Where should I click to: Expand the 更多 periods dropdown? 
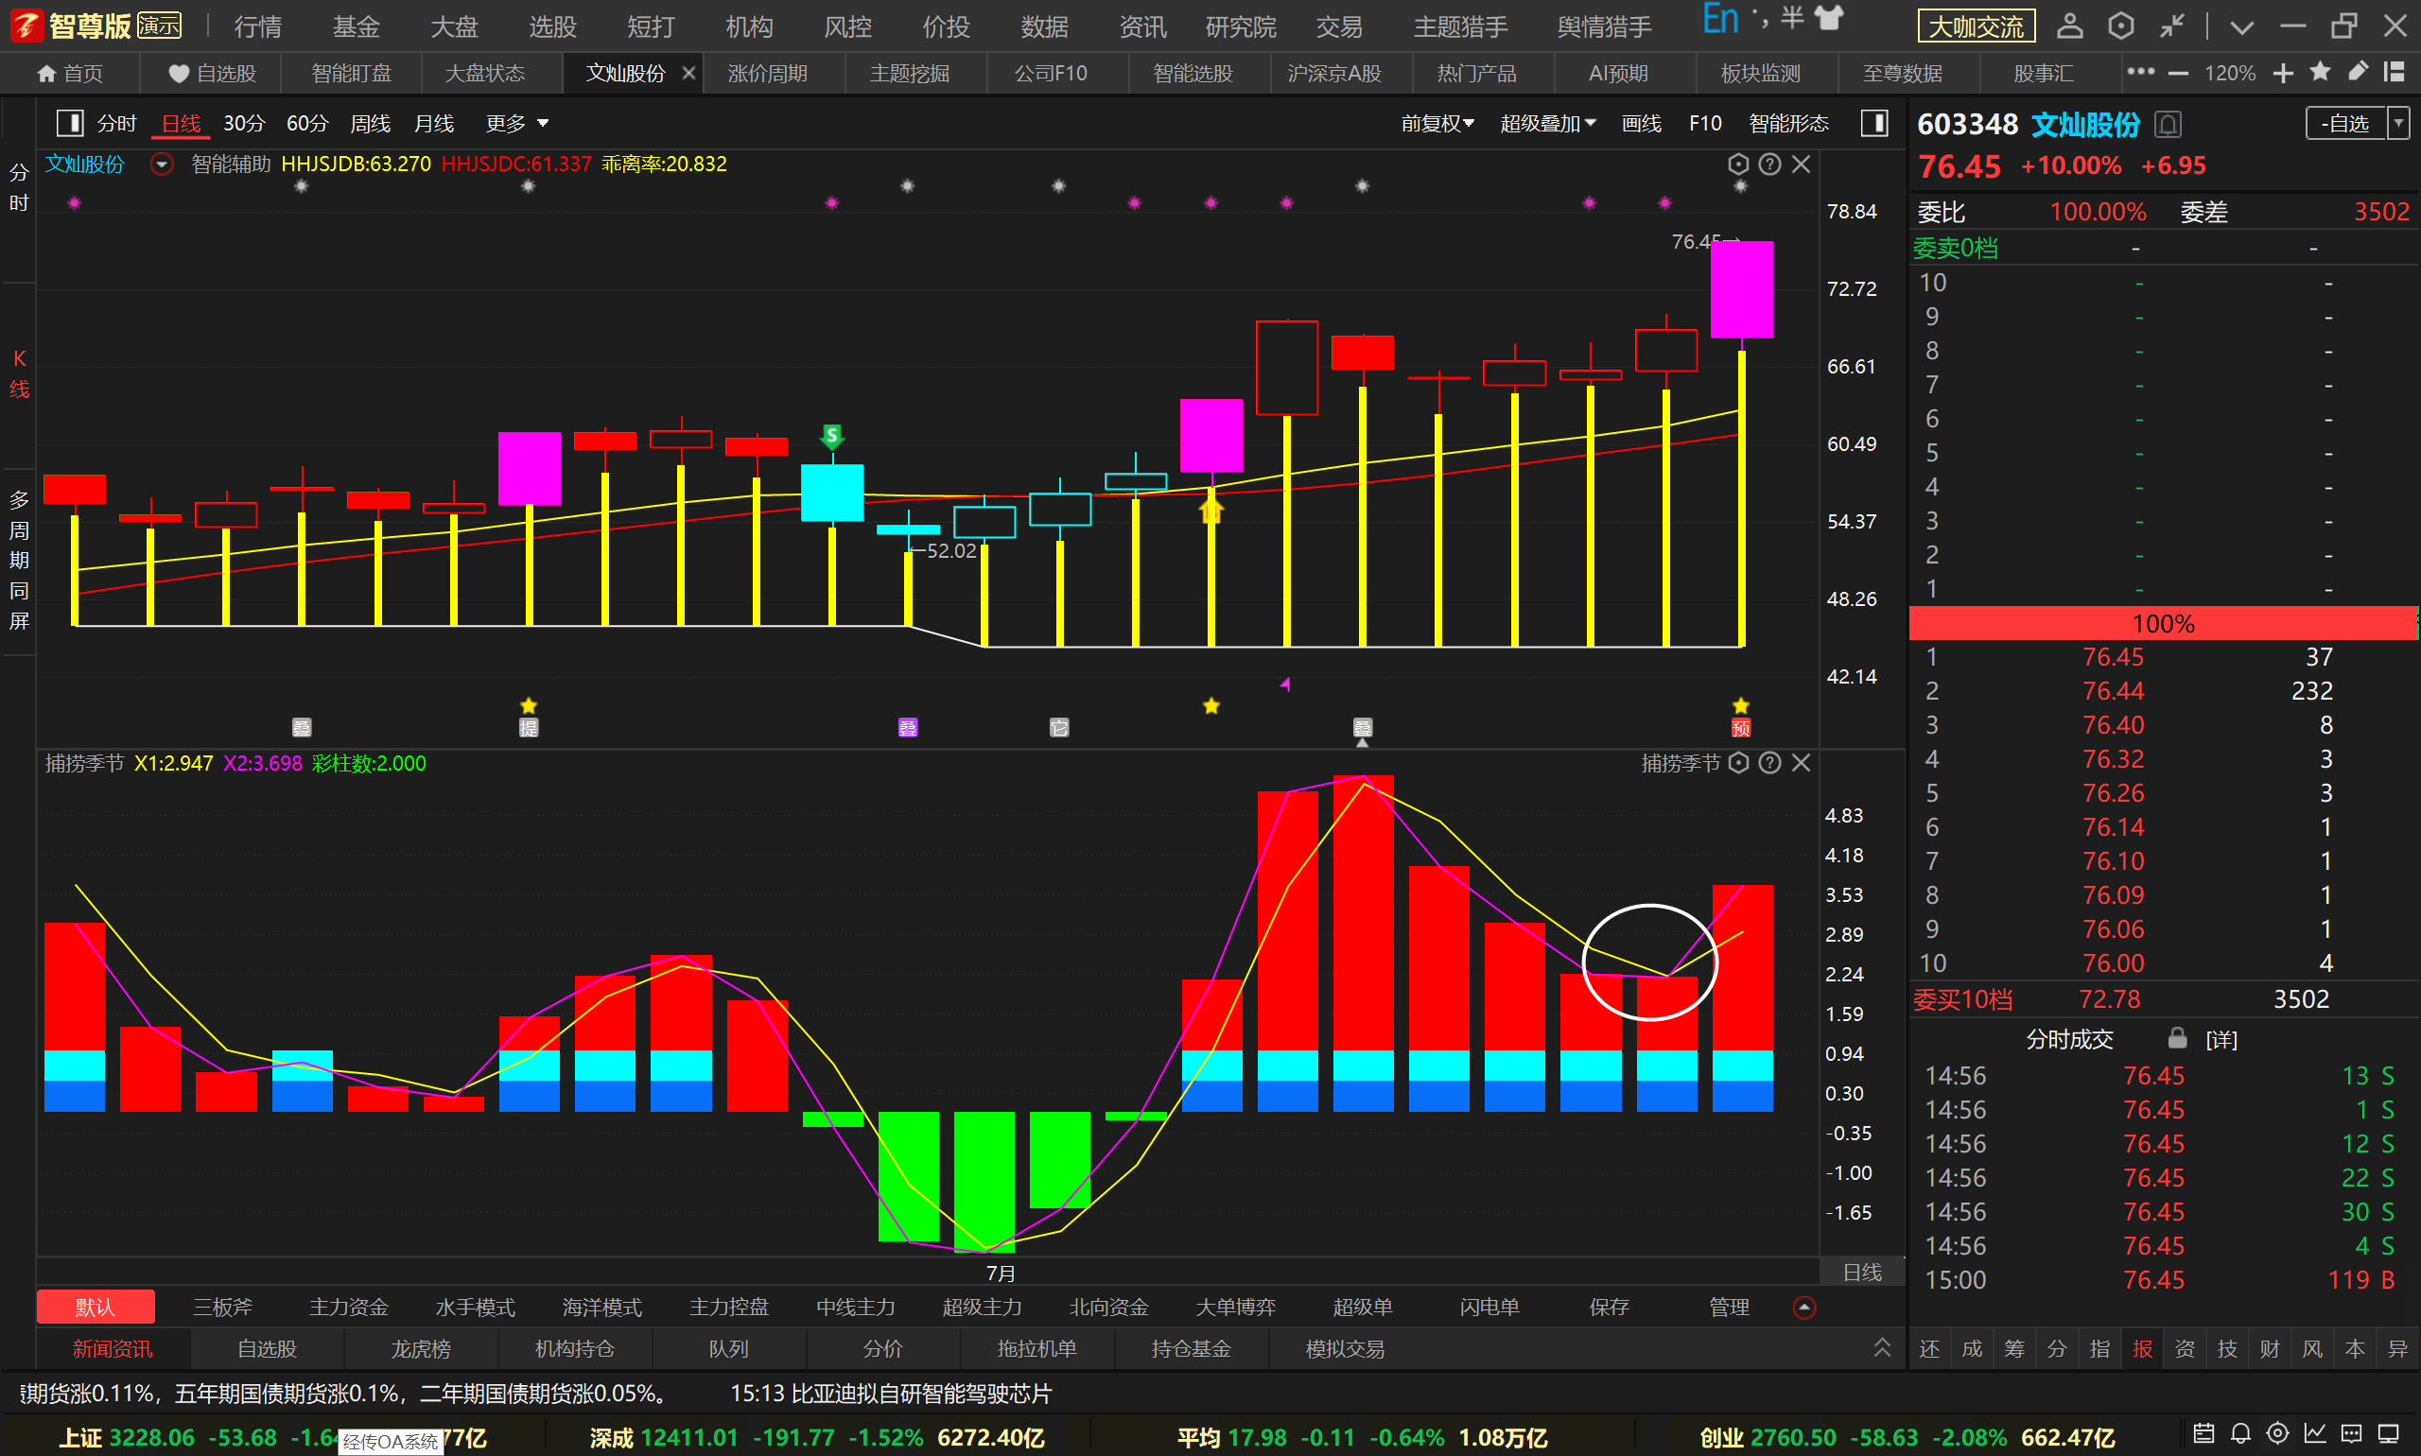516,124
